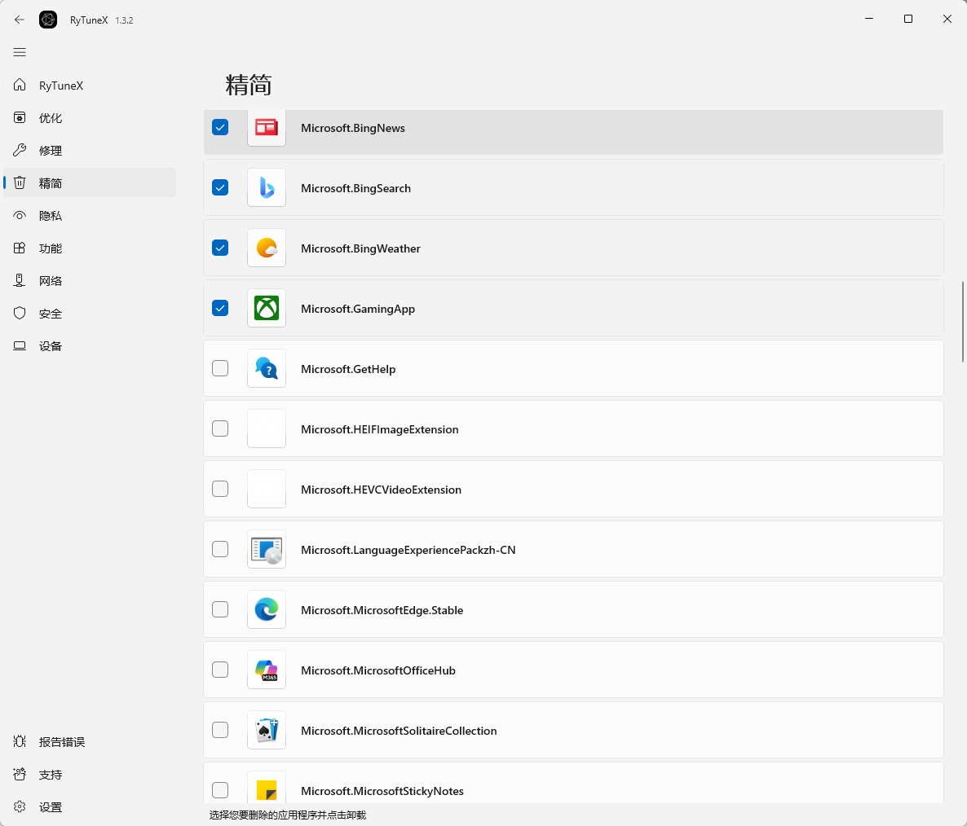Select the Microsoft.GetHelp text

pos(348,370)
